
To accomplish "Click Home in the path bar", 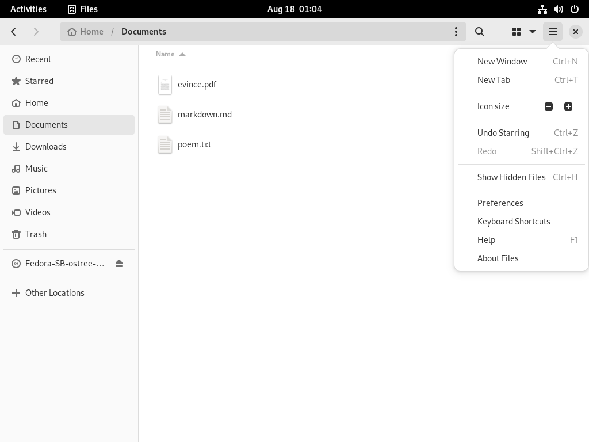I will pos(85,32).
